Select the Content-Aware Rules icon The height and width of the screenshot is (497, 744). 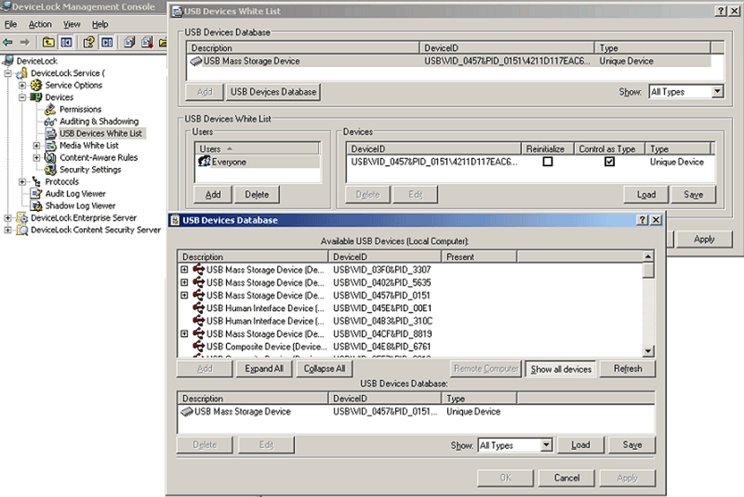pyautogui.click(x=50, y=157)
